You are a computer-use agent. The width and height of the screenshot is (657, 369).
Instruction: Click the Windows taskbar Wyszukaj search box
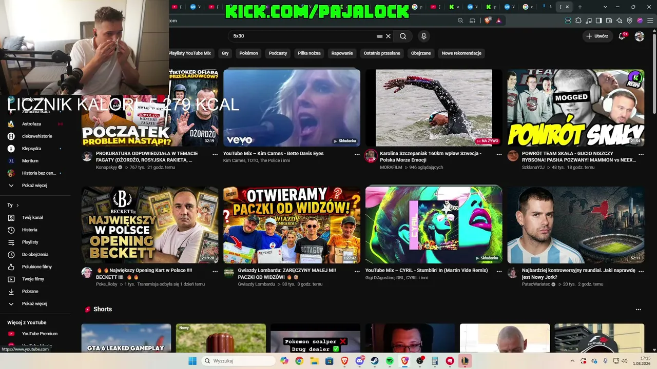238,361
